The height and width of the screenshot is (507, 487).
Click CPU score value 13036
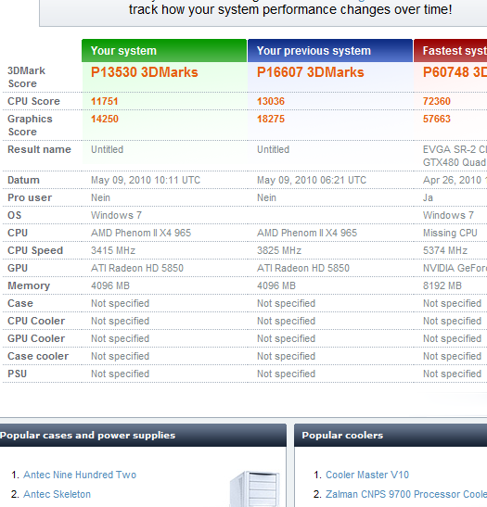[271, 101]
